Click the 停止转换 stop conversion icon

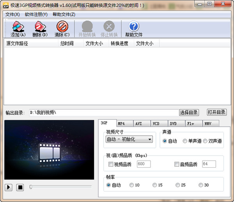click(109, 27)
